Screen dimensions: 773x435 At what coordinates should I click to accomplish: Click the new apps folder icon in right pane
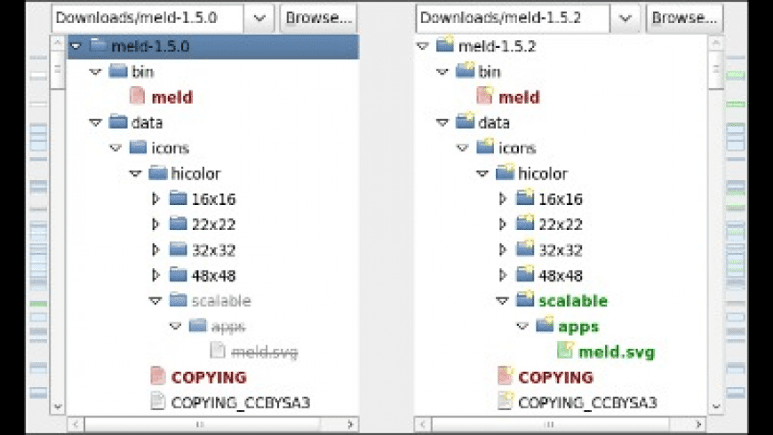click(545, 326)
